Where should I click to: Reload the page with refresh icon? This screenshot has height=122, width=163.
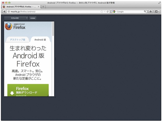click(107, 11)
